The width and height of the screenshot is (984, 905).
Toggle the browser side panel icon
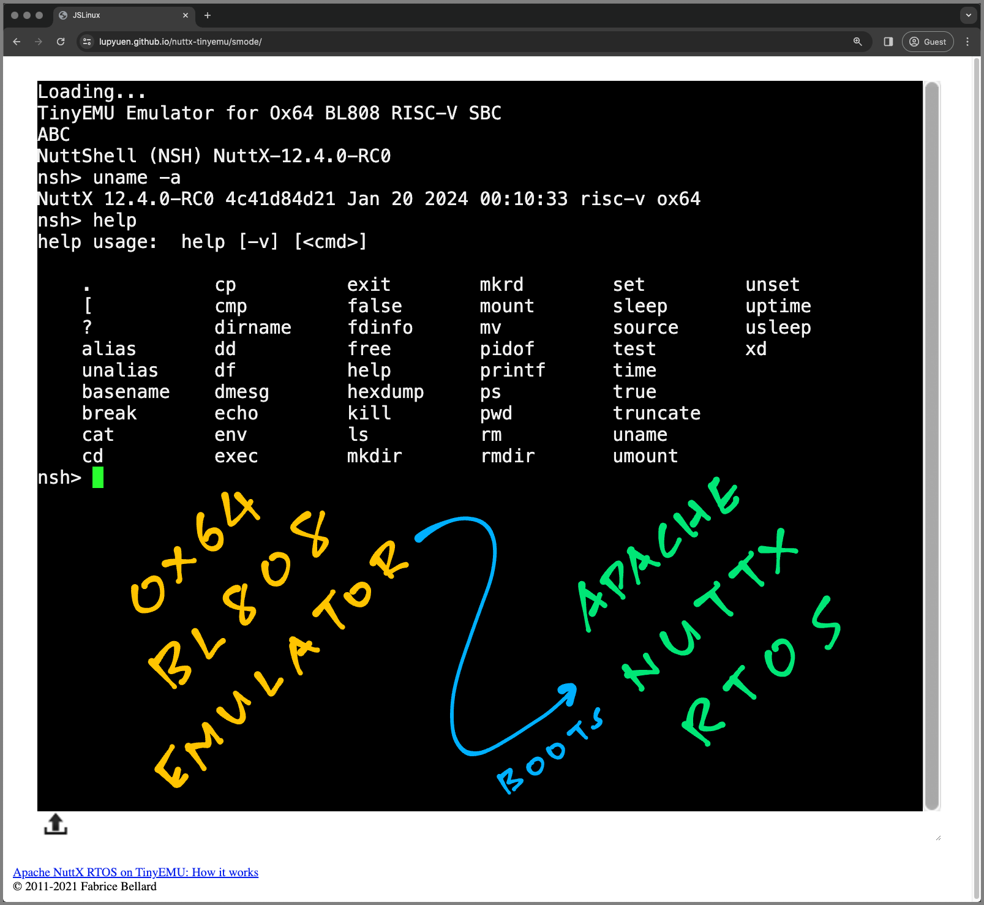tap(888, 42)
